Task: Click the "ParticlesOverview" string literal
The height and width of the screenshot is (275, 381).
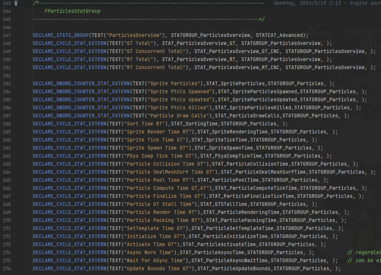Action: click(x=134, y=35)
